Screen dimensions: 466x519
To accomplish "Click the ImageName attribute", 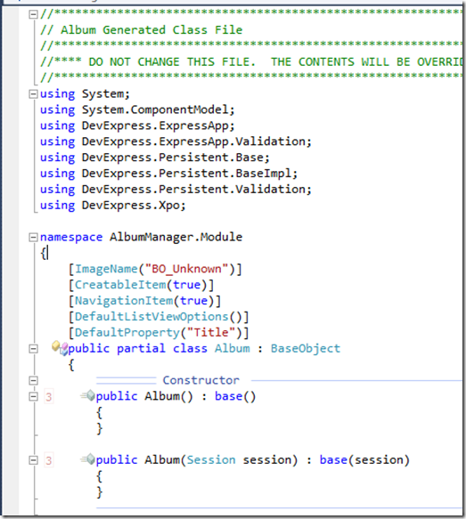I will pos(106,269).
